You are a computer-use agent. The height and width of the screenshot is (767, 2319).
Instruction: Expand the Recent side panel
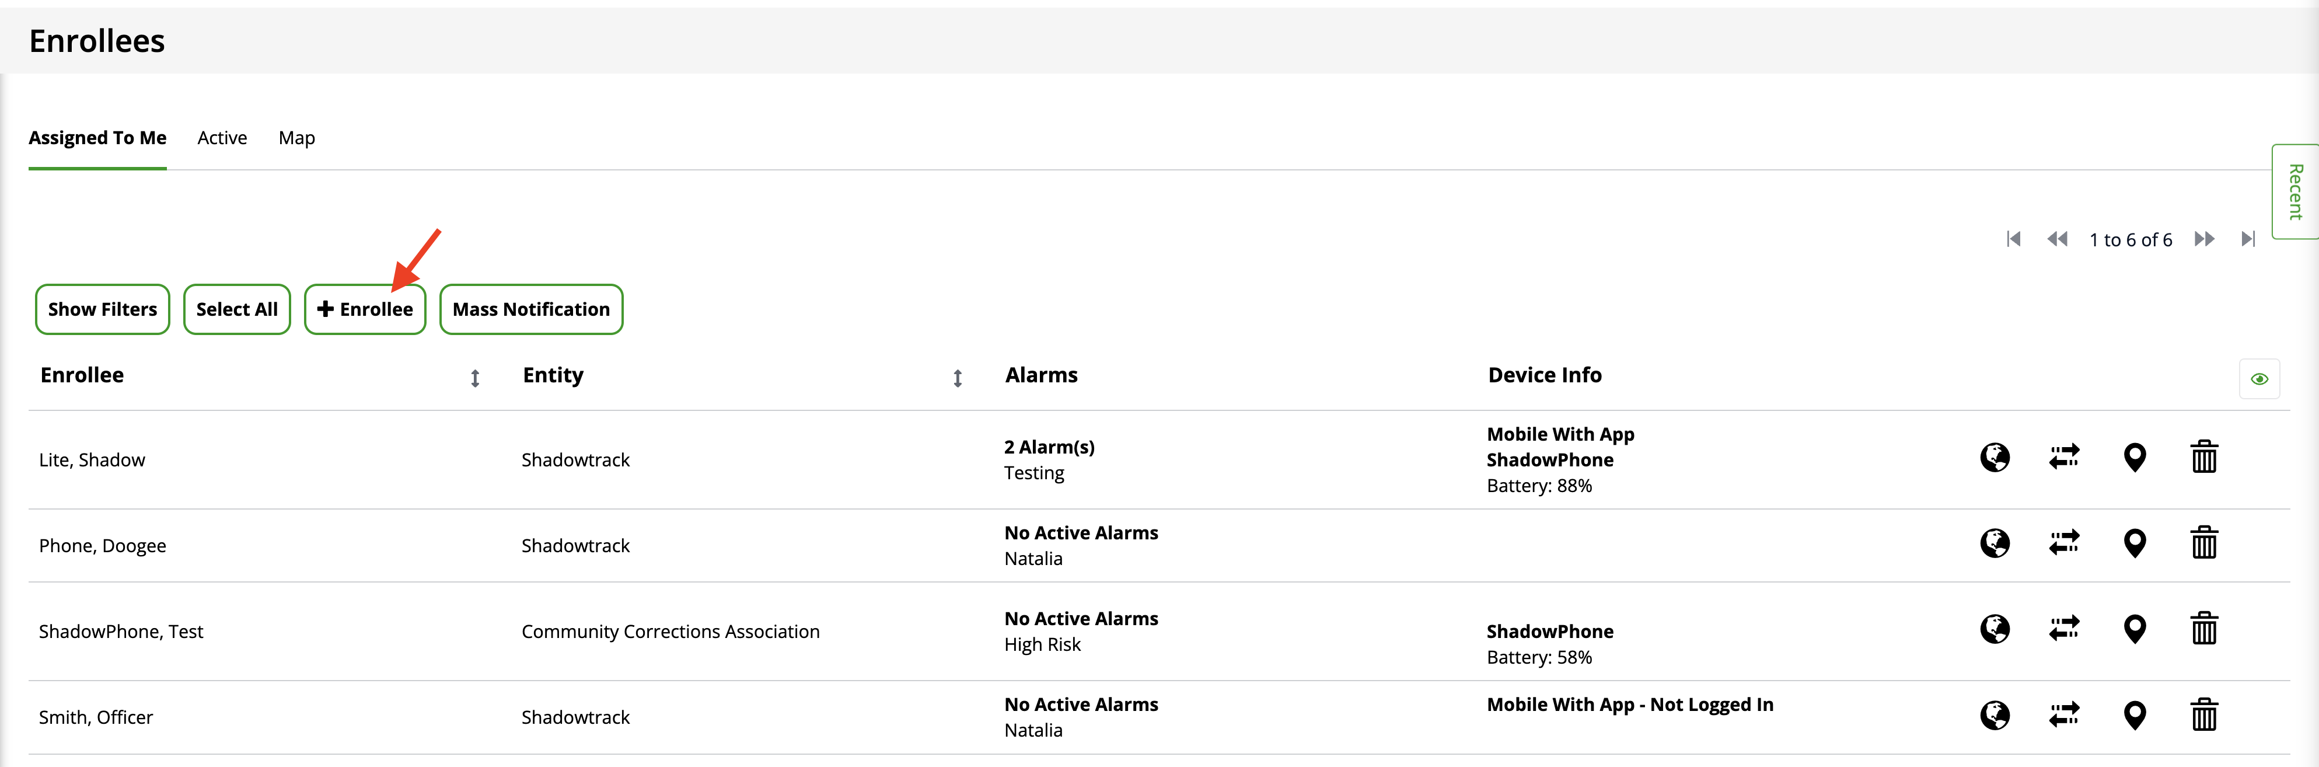tap(2294, 191)
